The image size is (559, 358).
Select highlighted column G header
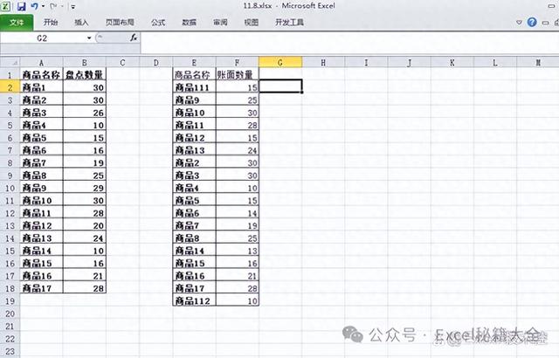(280, 63)
